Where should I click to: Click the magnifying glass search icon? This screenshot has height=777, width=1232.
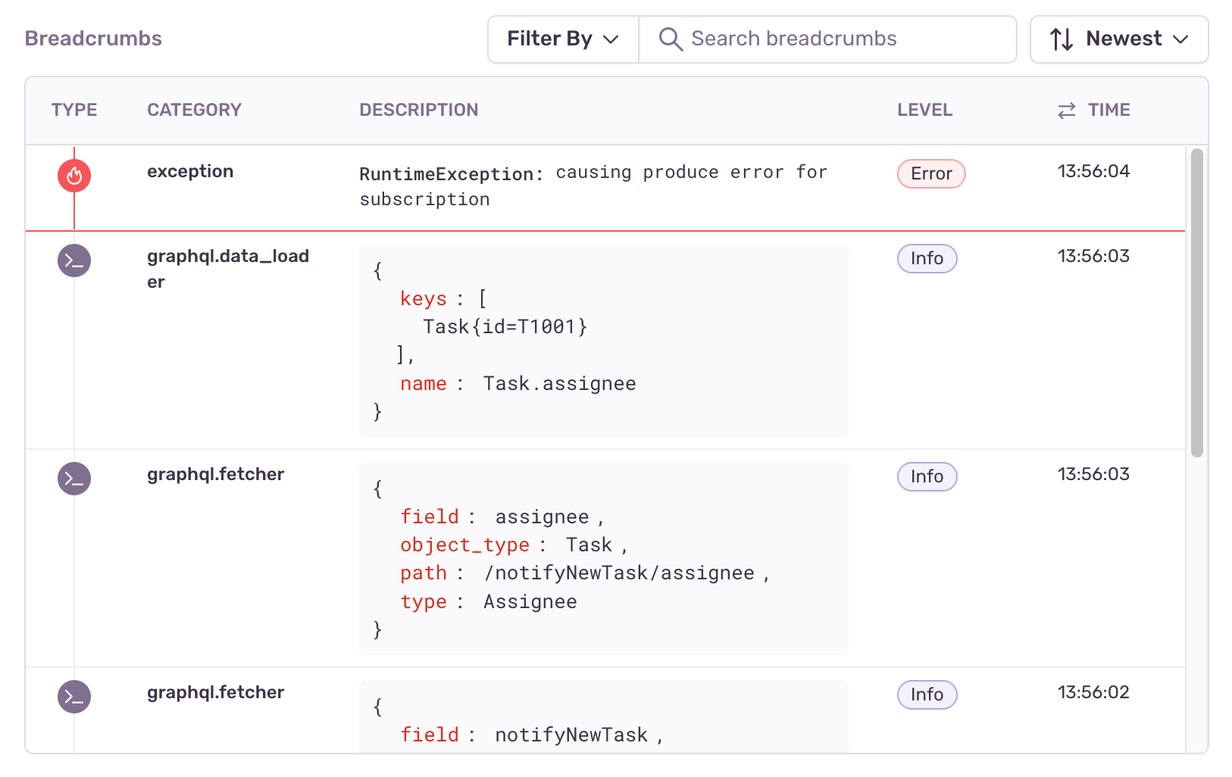point(670,39)
